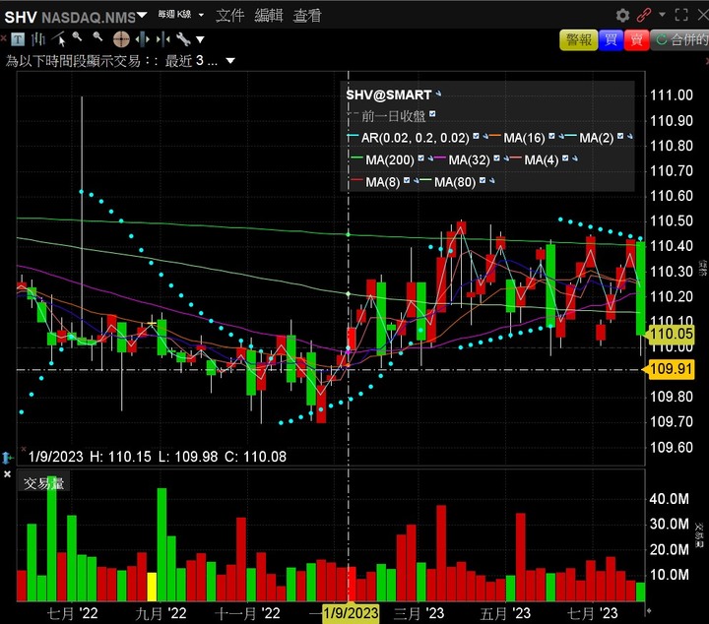Screen dimensions: 709x624
Task: Toggle the MA(4) visibility checkbox
Action: 565,157
